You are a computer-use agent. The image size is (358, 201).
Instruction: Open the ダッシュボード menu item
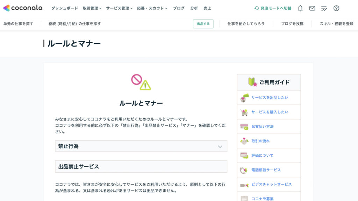[x=65, y=8]
